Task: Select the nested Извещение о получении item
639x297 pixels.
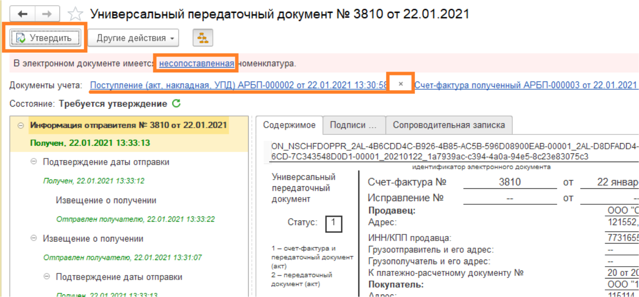Action: tap(106, 200)
